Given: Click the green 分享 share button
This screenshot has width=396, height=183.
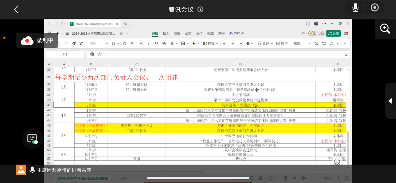Looking at the screenshot, I should pos(333,33).
